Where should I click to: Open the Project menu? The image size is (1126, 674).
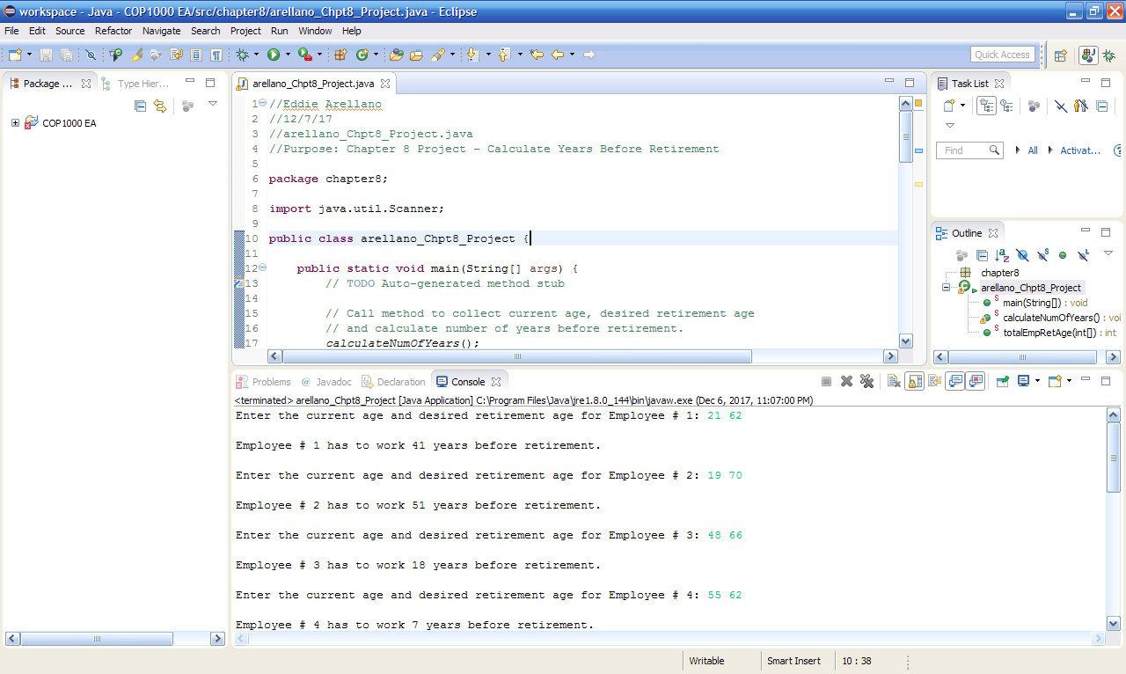245,31
